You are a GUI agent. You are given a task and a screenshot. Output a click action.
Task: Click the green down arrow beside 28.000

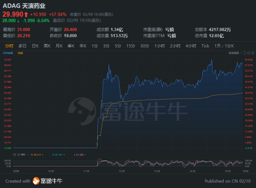click(x=18, y=21)
